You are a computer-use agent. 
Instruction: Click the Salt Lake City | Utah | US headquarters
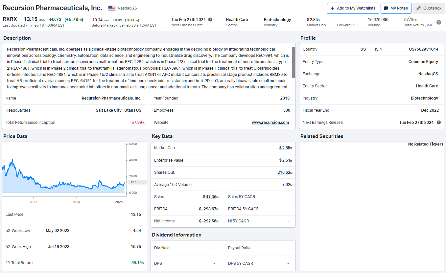pos(119,110)
